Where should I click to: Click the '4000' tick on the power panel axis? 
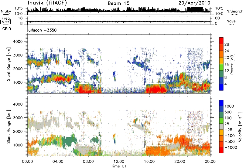[19, 42]
